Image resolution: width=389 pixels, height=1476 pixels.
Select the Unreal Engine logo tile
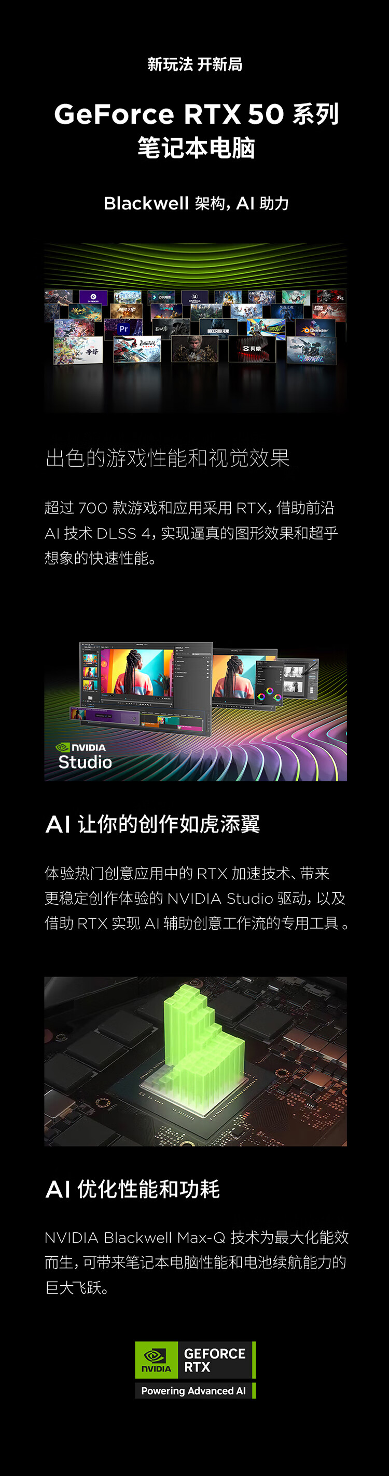pyautogui.click(x=195, y=297)
